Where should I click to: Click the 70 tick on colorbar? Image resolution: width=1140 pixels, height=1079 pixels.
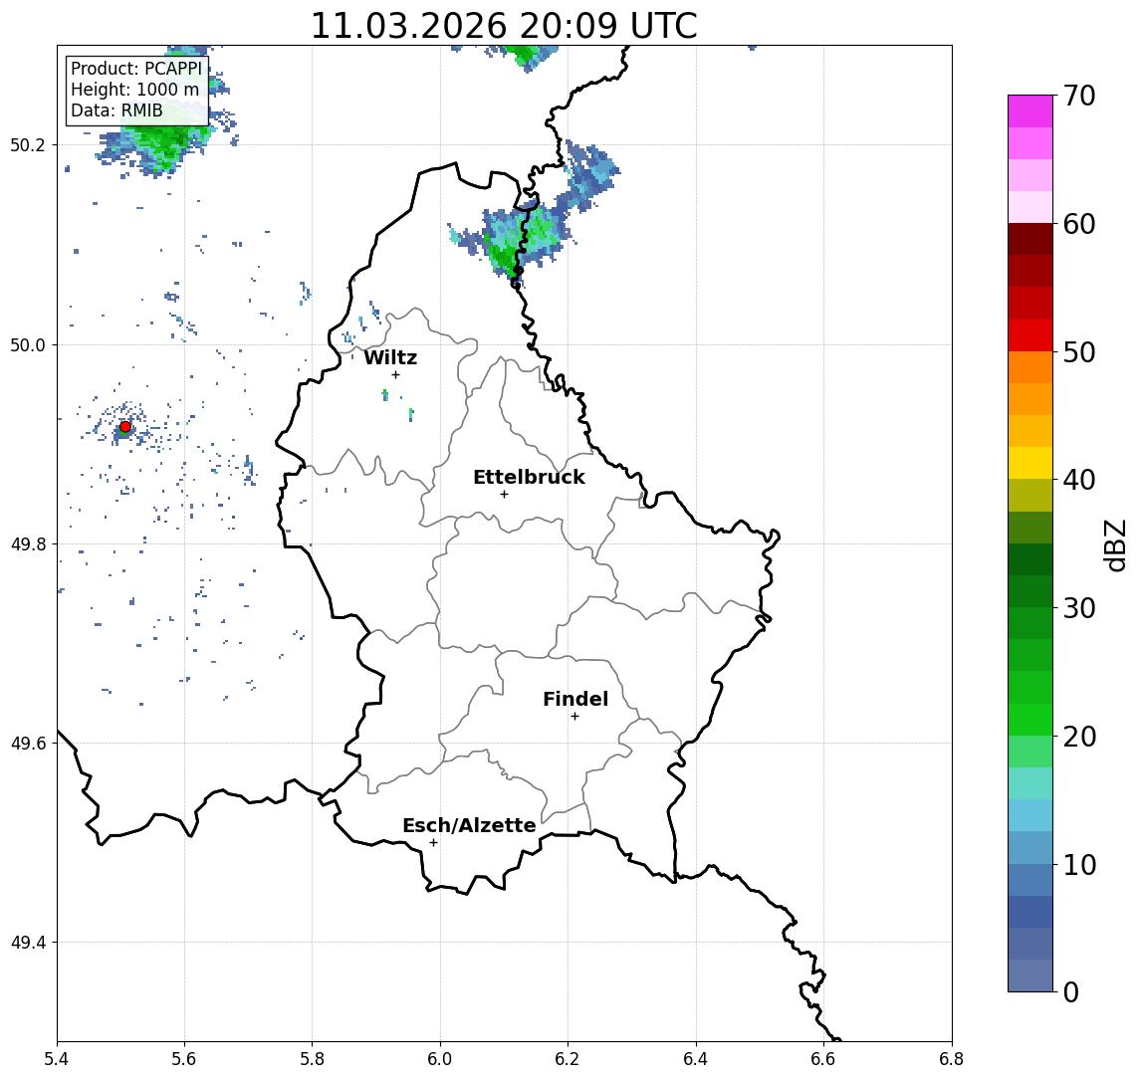point(1079,96)
